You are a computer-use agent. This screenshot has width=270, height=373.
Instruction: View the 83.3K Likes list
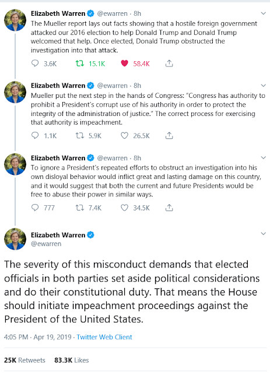[71, 360]
